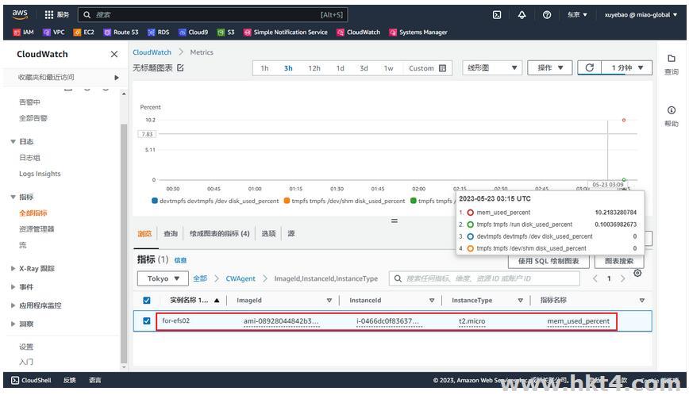The image size is (689, 395).
Task: Toggle the select-all metrics checkbox in header
Action: pos(147,300)
